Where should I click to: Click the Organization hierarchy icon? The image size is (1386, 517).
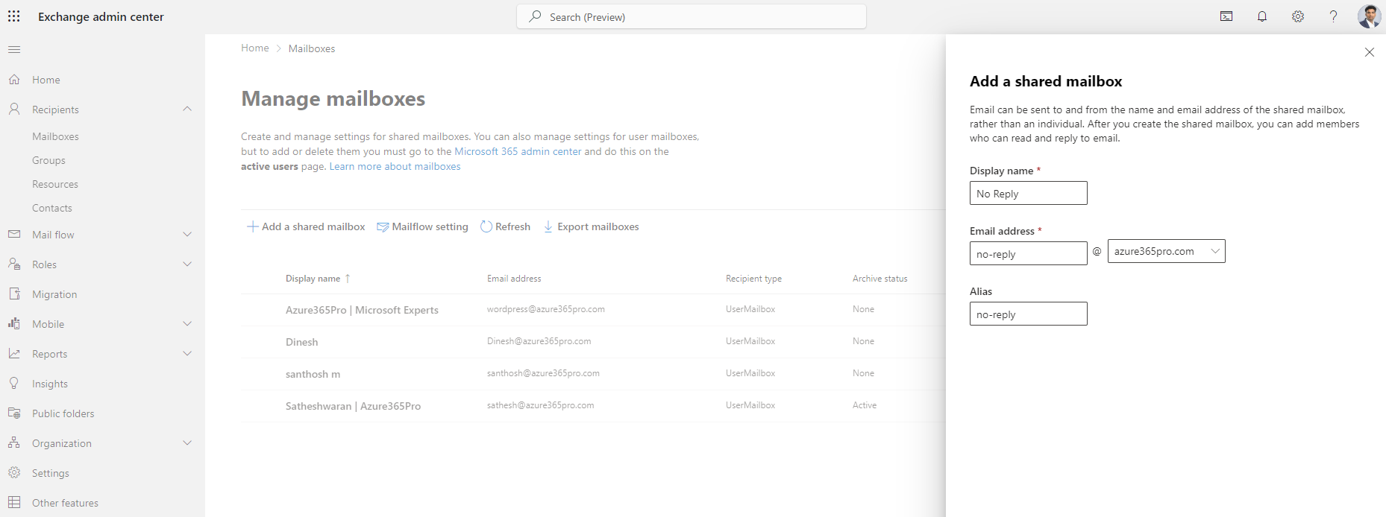pyautogui.click(x=14, y=443)
